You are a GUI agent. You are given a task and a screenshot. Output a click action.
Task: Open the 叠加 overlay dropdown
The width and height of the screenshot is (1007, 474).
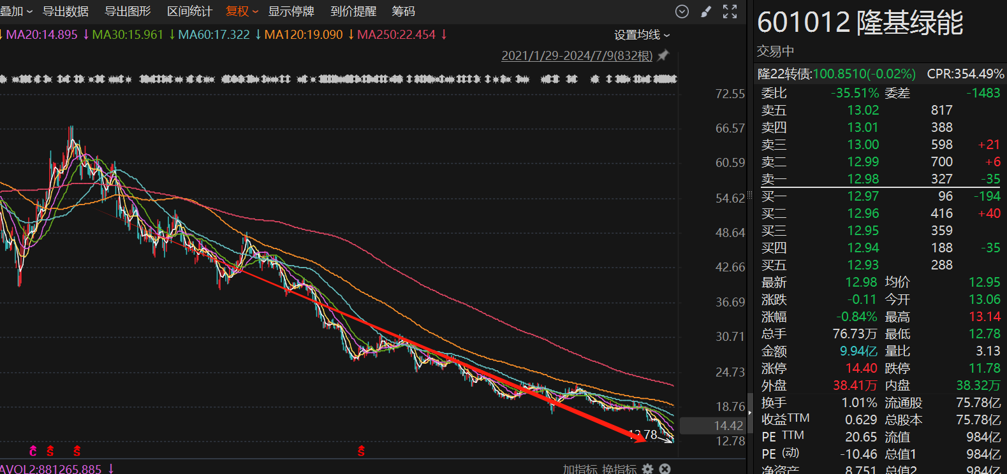tap(17, 11)
